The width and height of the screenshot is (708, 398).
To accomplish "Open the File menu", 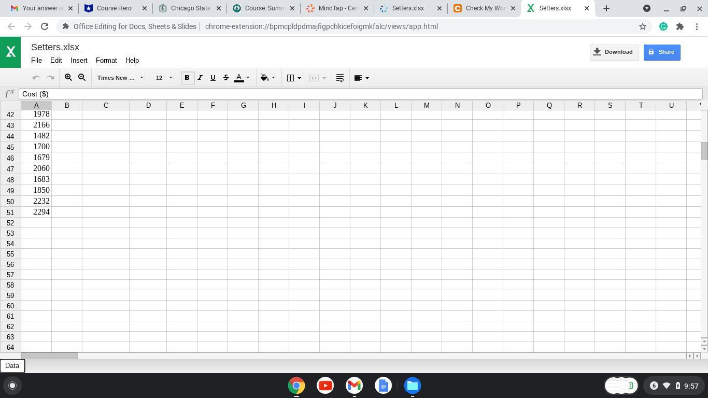I will click(36, 60).
